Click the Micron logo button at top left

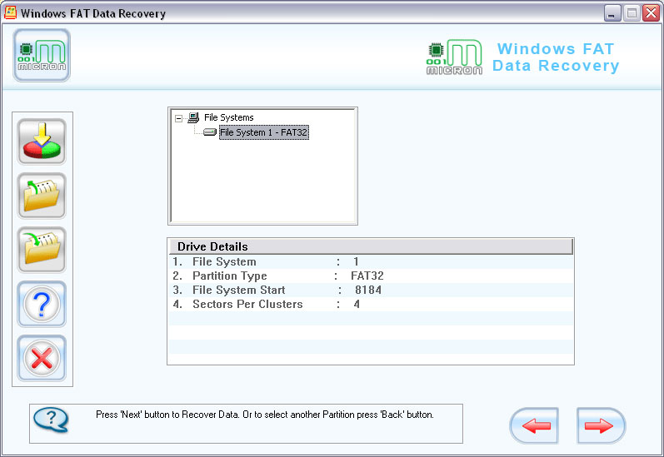click(42, 56)
